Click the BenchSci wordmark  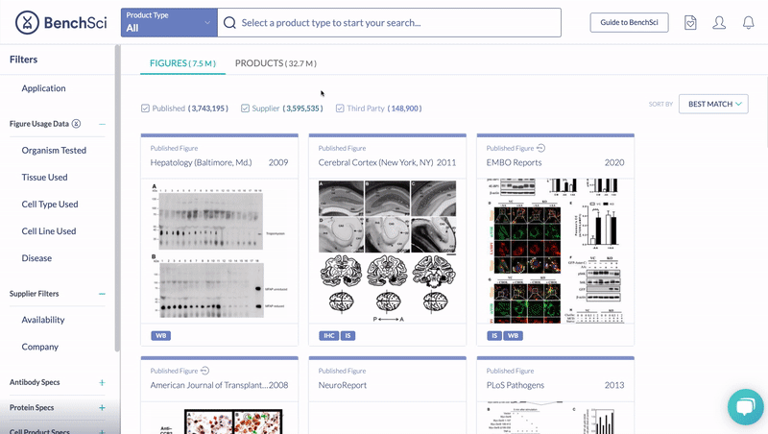75,22
